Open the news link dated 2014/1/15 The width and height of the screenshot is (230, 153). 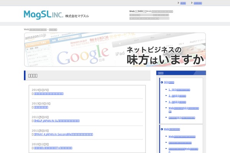49,94
